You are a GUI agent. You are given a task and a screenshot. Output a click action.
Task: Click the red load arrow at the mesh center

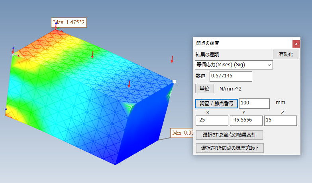coord(129,84)
